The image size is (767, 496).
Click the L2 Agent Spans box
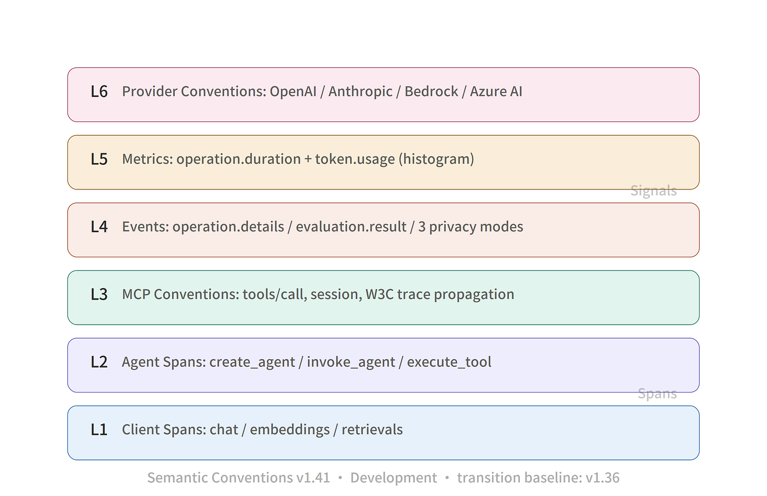click(x=383, y=365)
